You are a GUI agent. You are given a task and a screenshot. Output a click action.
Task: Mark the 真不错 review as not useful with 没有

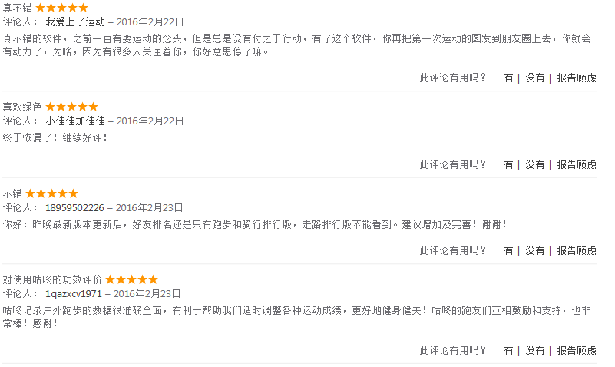(535, 78)
